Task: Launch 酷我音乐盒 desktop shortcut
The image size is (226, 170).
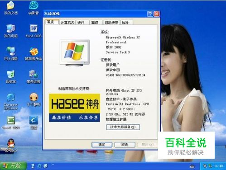Action: [34, 53]
